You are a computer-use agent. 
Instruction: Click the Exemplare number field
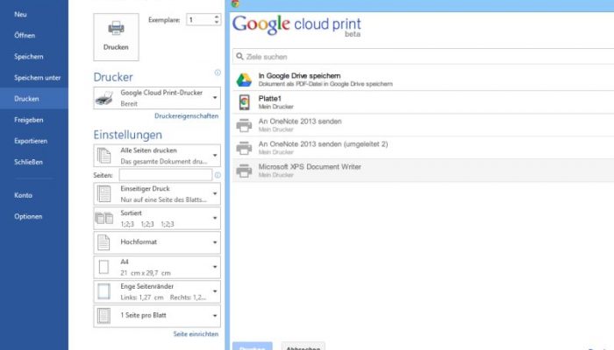pos(200,19)
